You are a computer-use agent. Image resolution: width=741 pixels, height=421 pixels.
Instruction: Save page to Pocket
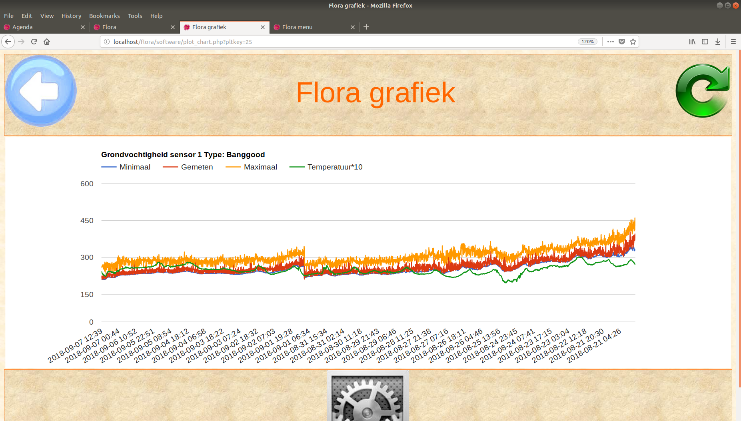point(622,42)
